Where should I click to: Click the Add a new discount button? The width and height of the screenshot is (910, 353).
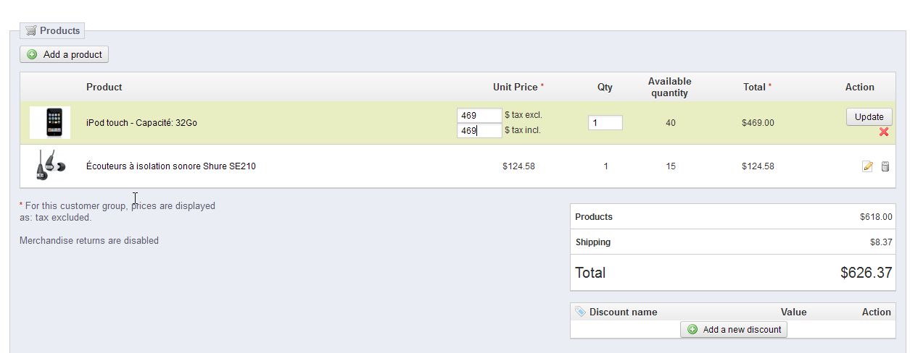pos(734,329)
